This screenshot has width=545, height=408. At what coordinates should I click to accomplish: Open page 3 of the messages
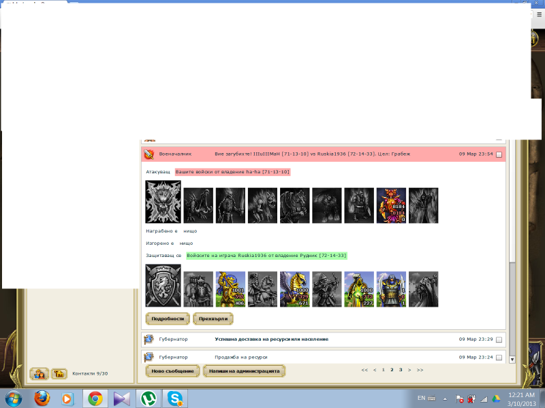[x=401, y=370]
